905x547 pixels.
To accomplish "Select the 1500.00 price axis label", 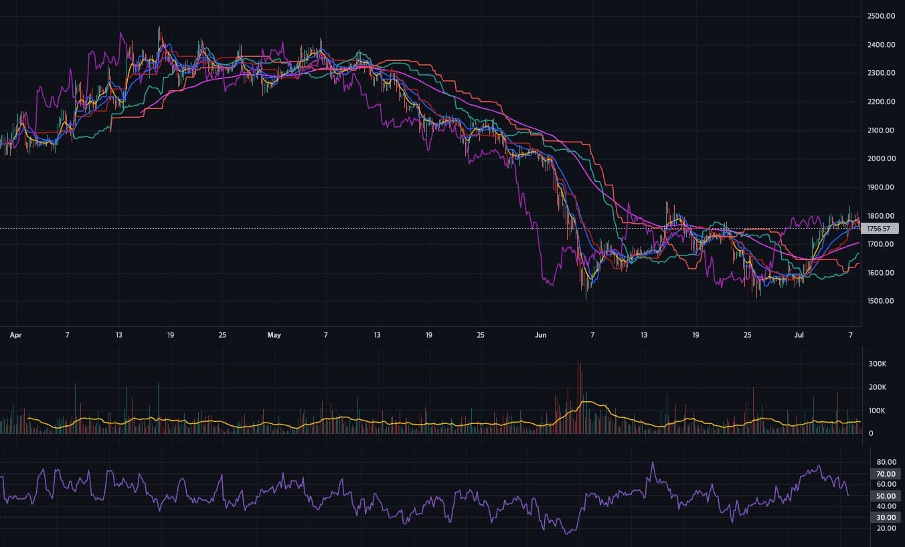I will tap(881, 301).
